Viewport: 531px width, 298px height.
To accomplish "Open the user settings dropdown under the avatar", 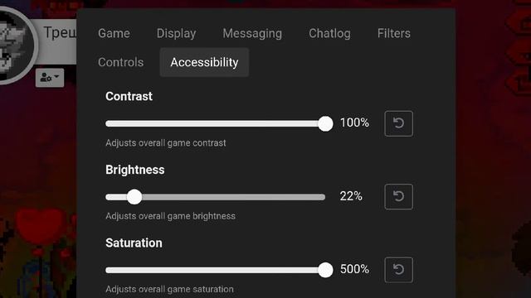I will point(50,78).
